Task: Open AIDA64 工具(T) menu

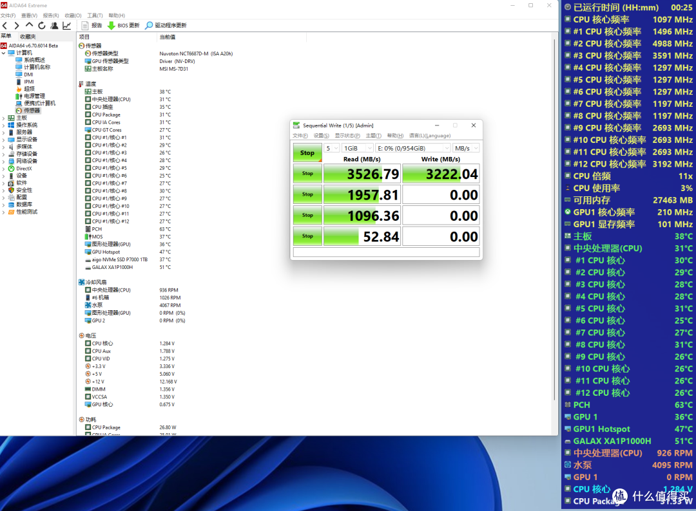Action: click(x=95, y=15)
